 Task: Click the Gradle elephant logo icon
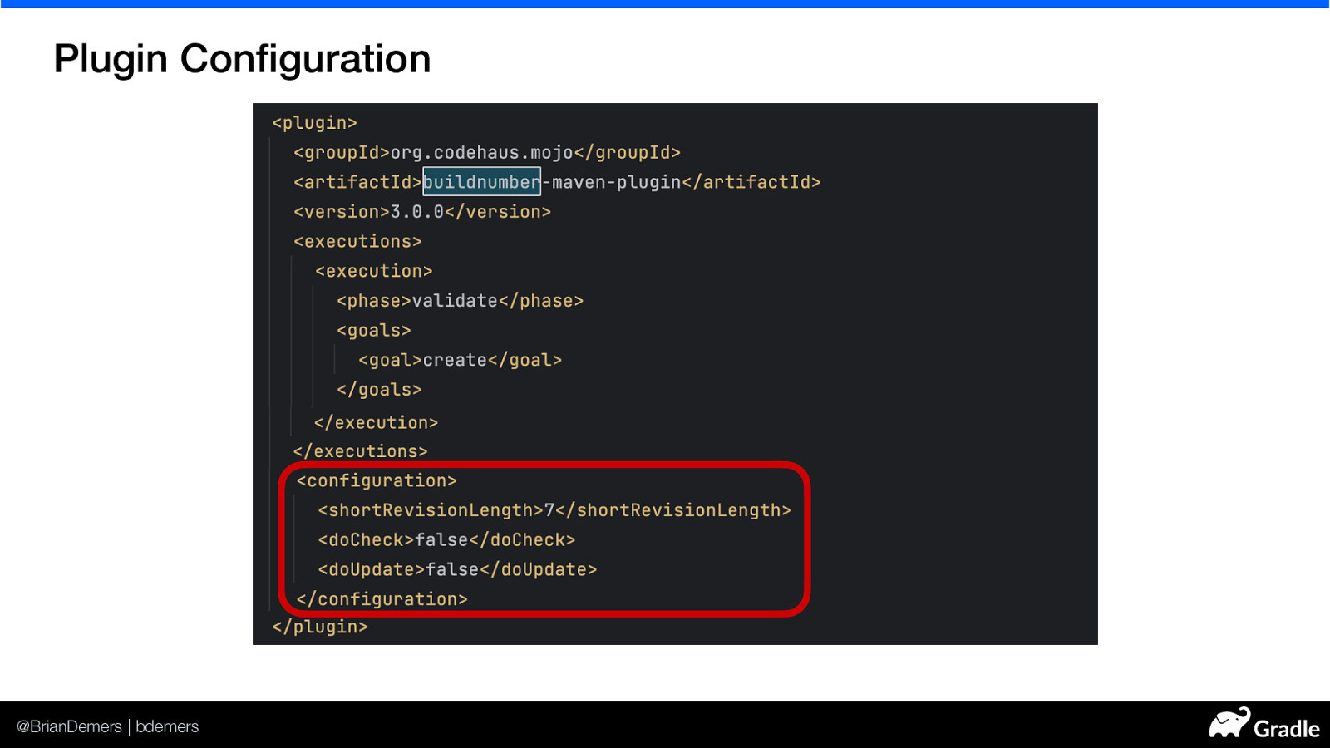(x=1230, y=723)
